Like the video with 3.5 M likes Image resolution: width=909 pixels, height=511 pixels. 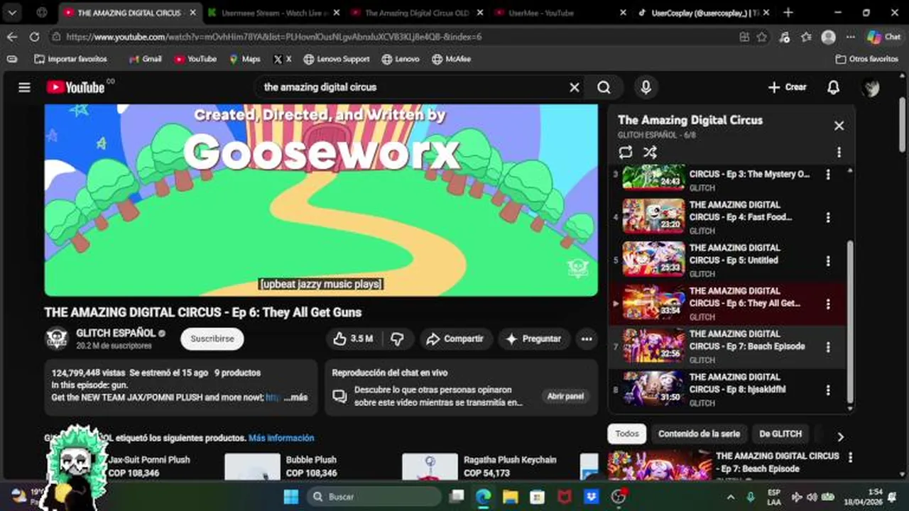[354, 339]
